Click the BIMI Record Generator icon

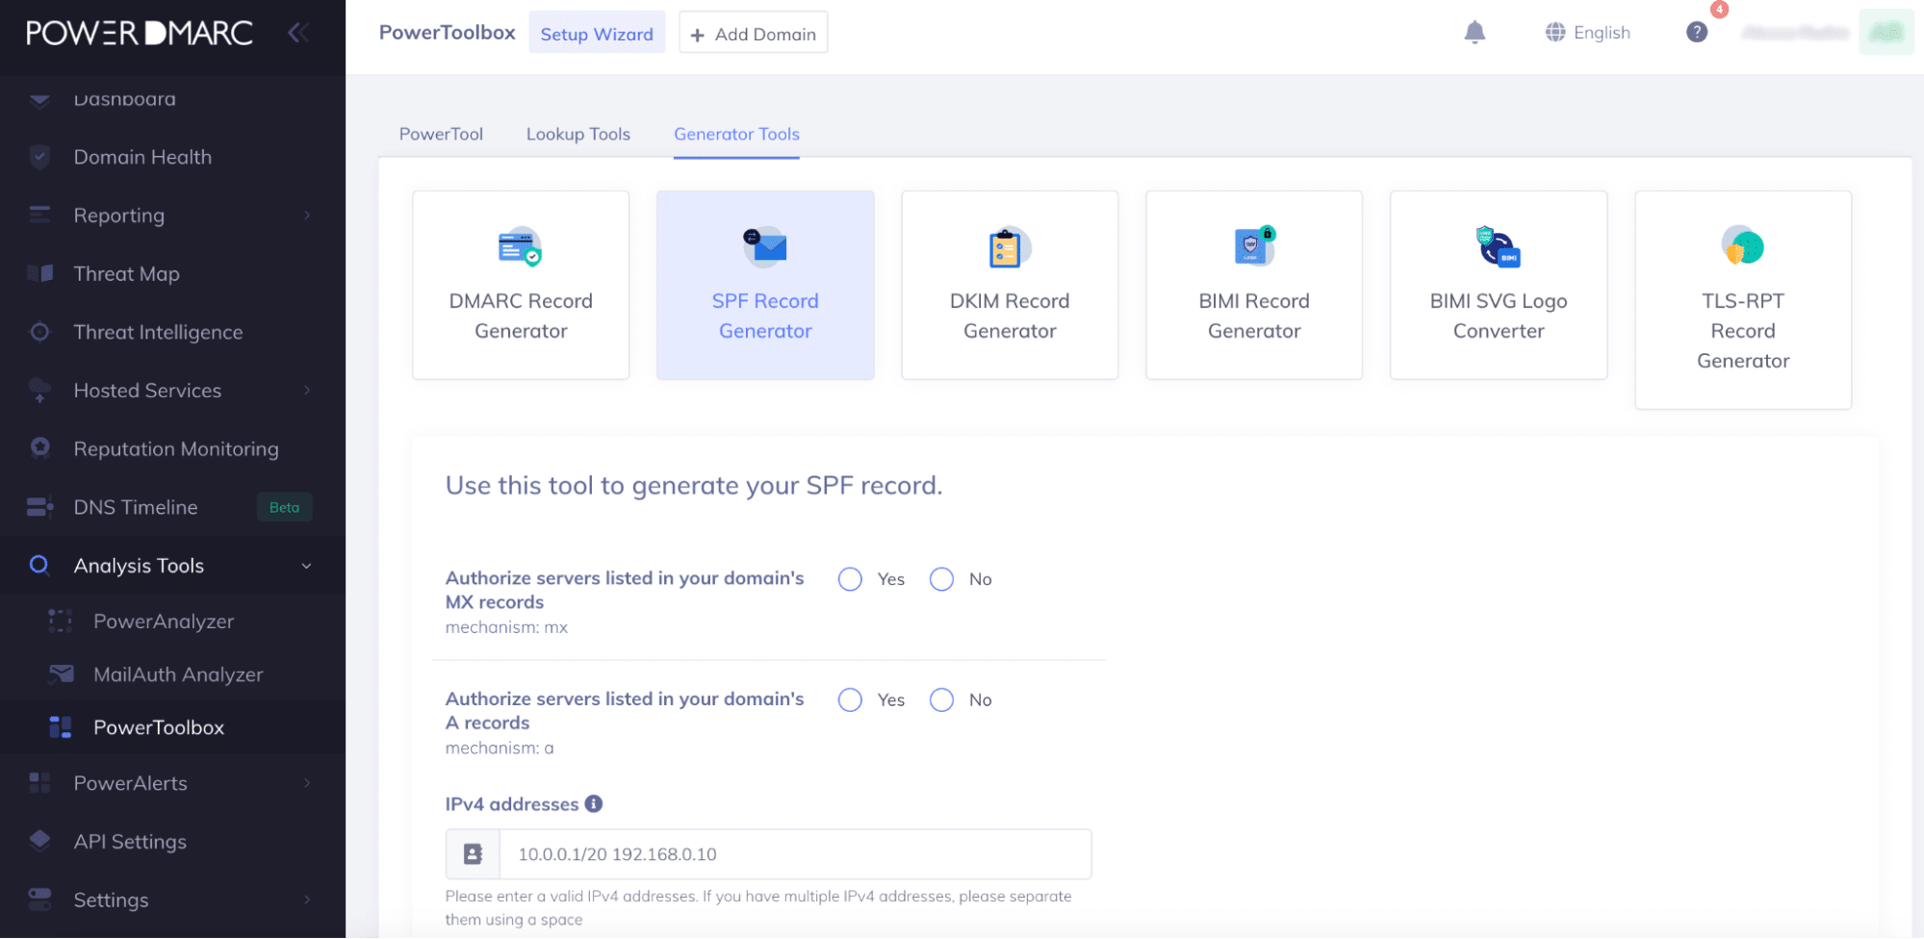pyautogui.click(x=1254, y=246)
